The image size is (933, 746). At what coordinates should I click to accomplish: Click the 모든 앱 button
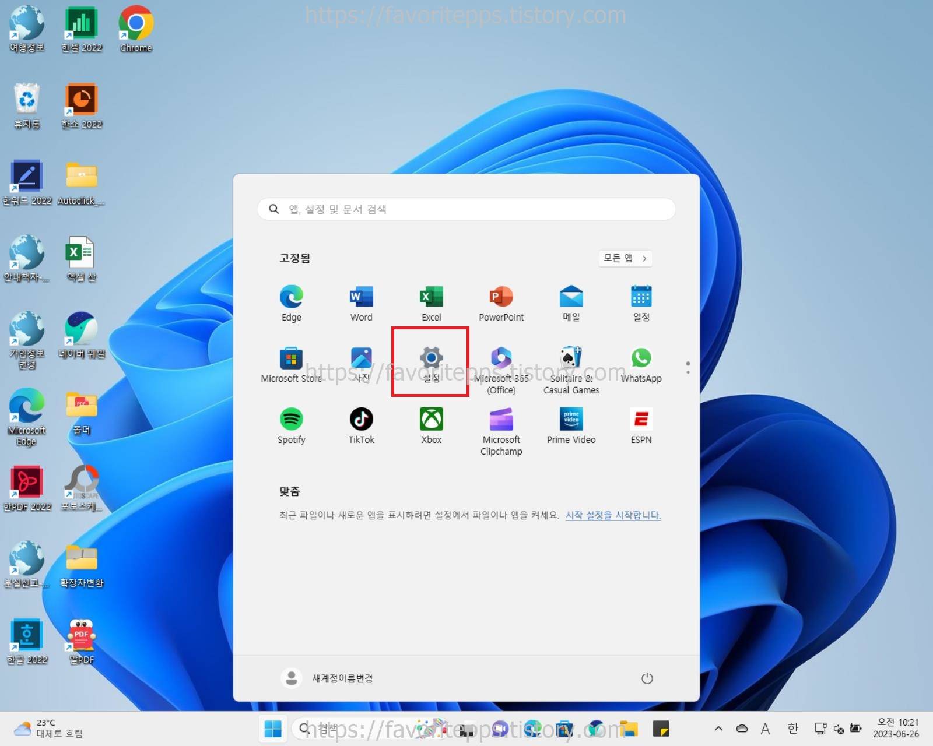[x=625, y=258]
